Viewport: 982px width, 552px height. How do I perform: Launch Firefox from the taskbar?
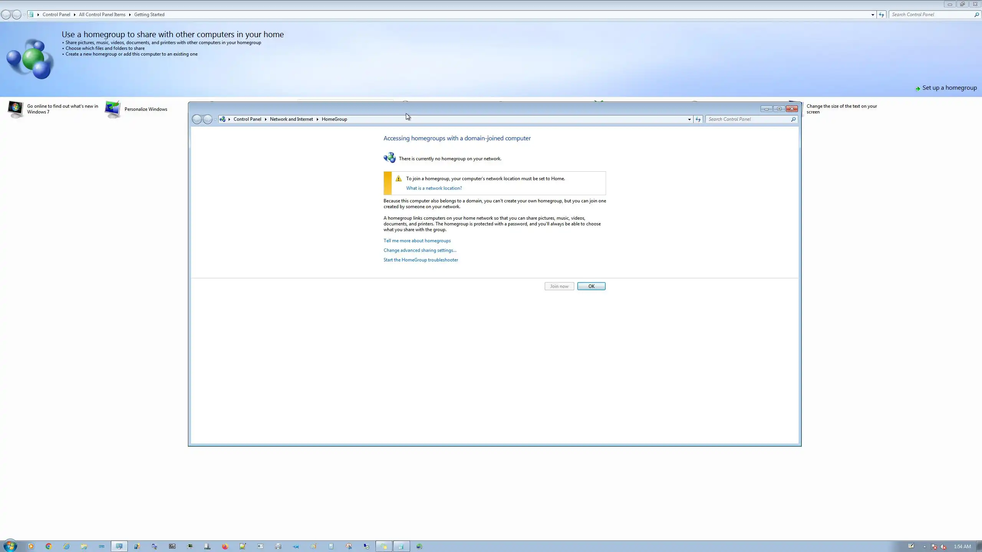pos(225,546)
